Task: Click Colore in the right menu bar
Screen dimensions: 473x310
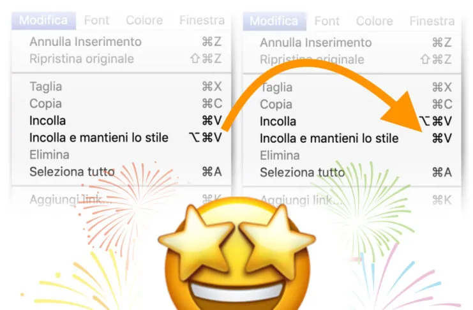Action: (x=374, y=21)
